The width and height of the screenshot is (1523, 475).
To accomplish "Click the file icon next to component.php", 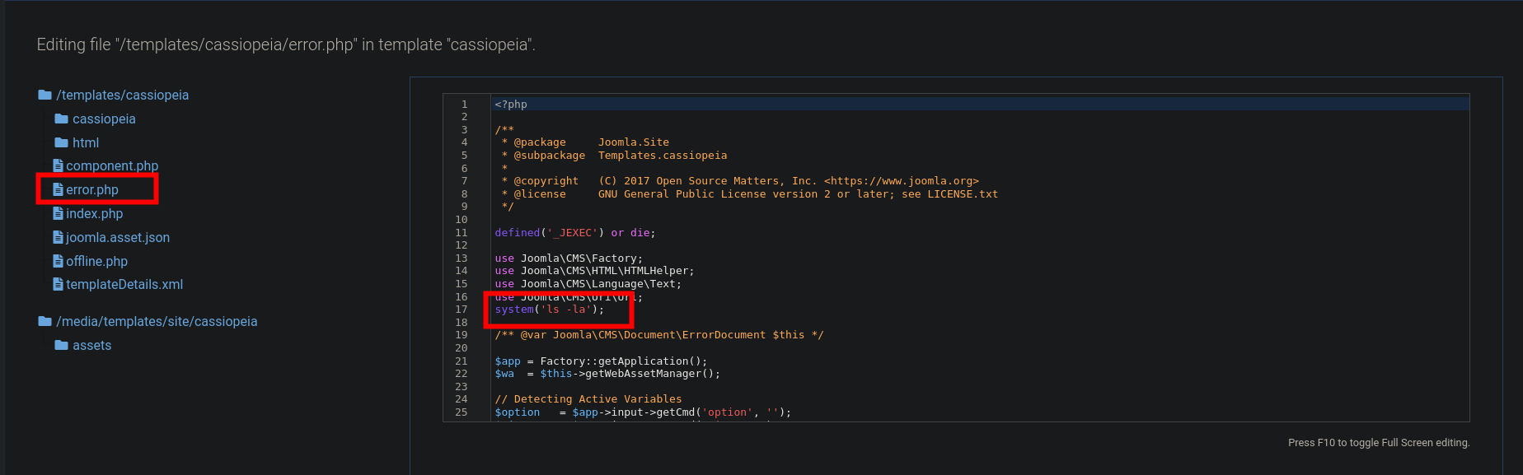I will (58, 166).
